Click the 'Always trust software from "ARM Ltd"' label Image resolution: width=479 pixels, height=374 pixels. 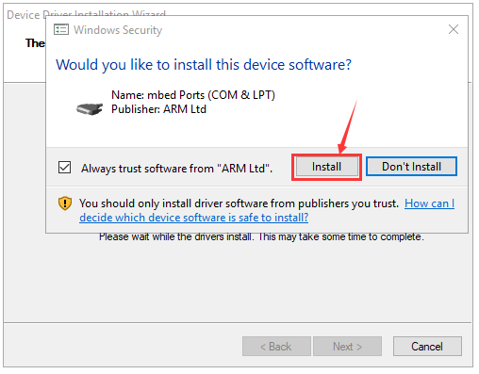pyautogui.click(x=176, y=169)
